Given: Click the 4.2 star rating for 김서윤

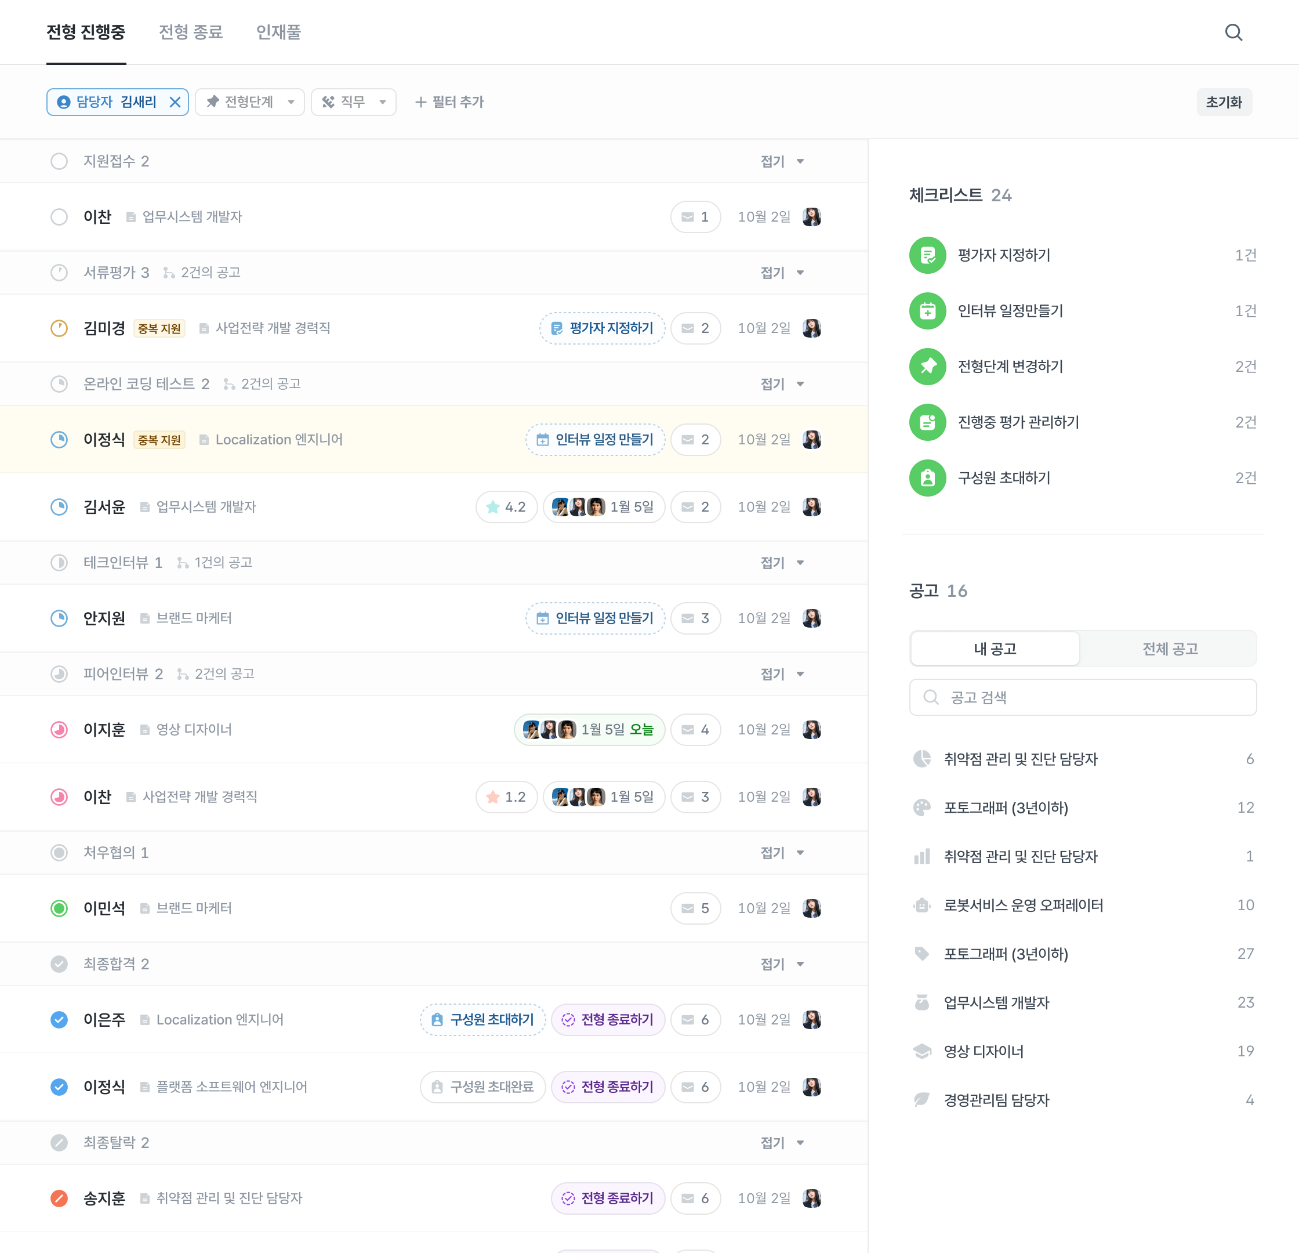Looking at the screenshot, I should point(506,507).
